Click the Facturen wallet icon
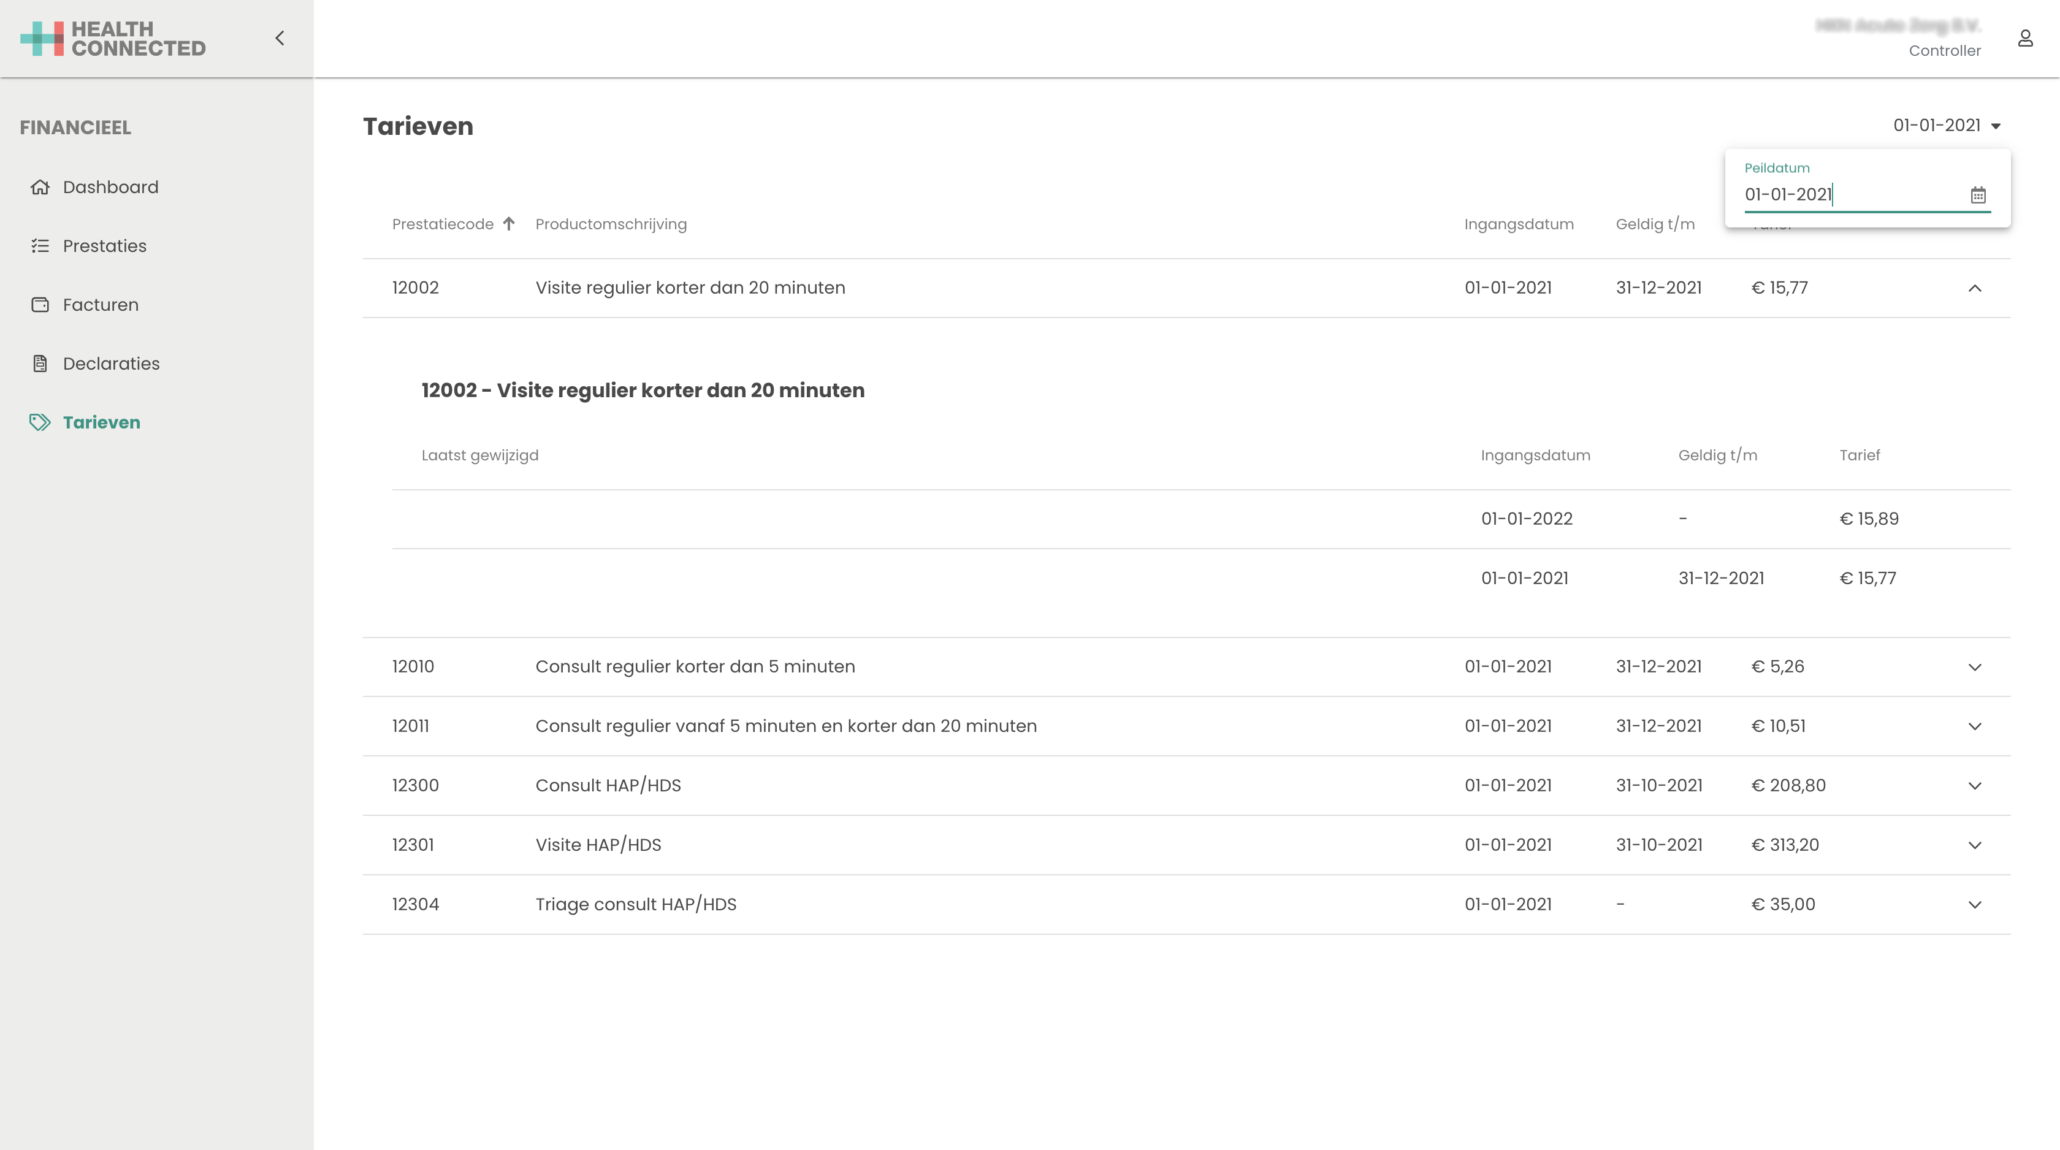The height and width of the screenshot is (1150, 2060). pos(40,305)
